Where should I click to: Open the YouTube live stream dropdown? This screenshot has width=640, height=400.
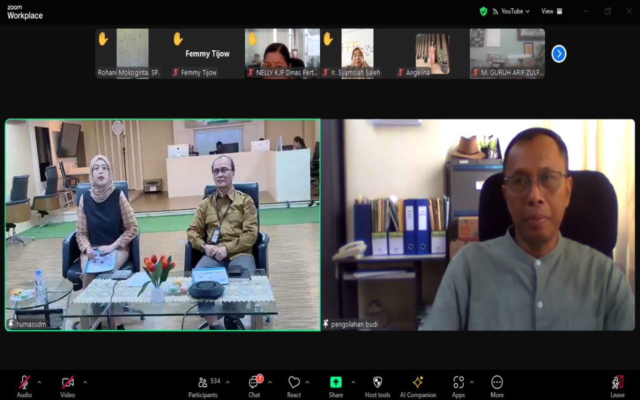[511, 11]
